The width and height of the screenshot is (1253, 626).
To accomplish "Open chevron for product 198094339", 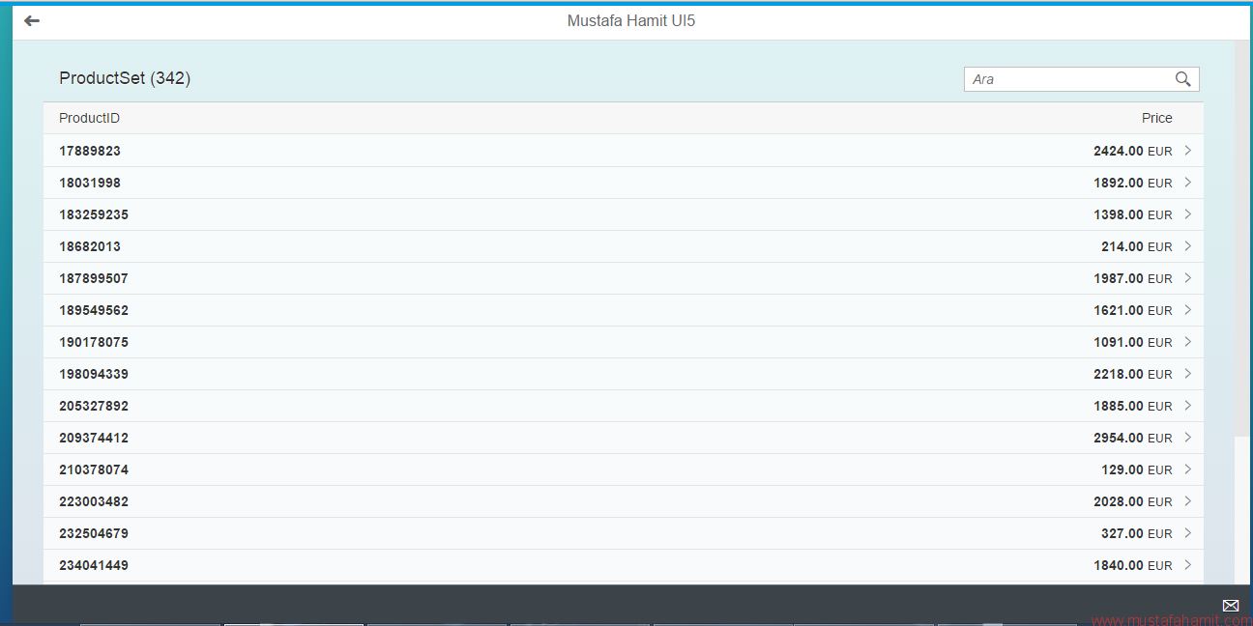I will click(x=1187, y=374).
